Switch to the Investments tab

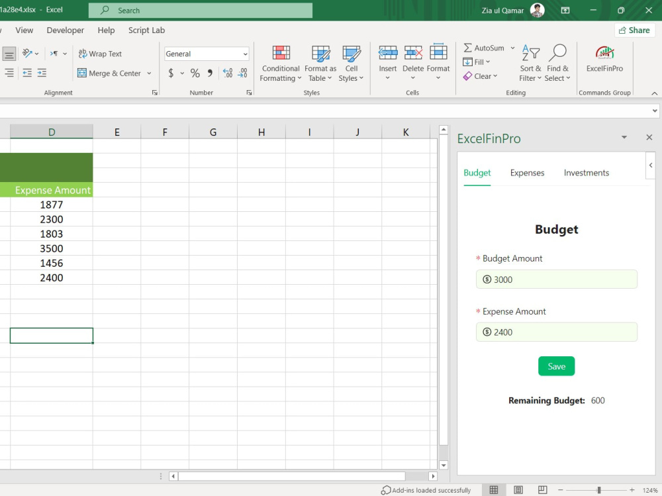586,173
